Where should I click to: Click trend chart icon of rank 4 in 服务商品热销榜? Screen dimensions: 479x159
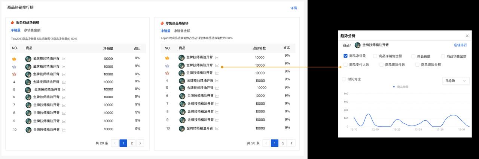(64, 82)
